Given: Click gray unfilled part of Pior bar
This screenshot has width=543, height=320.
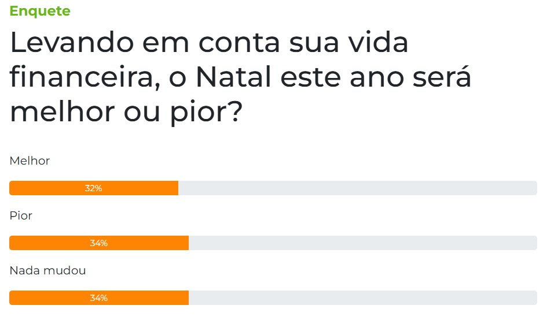Looking at the screenshot, I should [363, 243].
